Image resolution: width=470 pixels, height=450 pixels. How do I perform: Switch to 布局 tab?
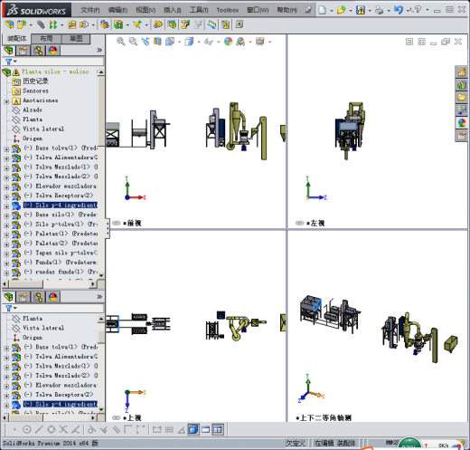46,38
